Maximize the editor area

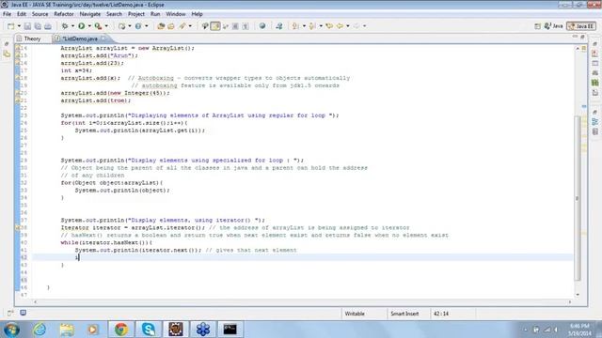pos(582,37)
